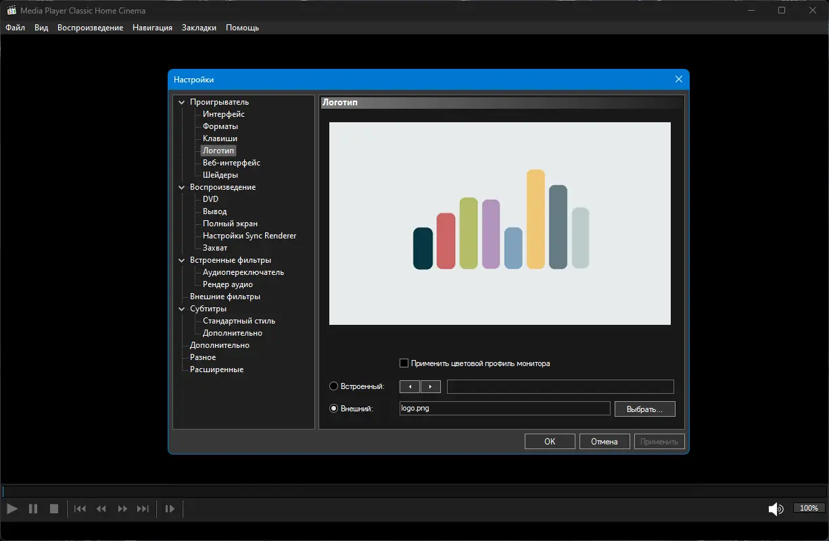The height and width of the screenshot is (541, 829).
Task: Open the Помощь menu
Action: click(x=242, y=28)
